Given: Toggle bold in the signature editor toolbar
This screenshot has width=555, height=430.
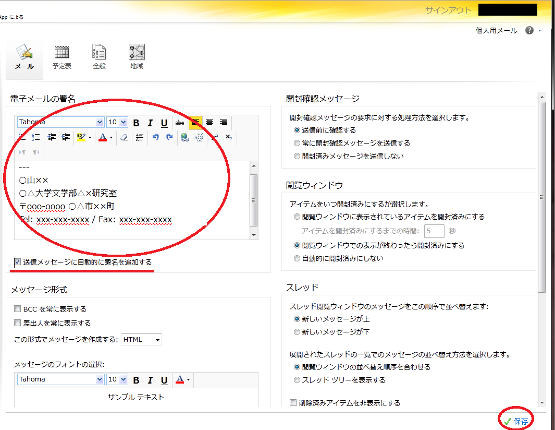Looking at the screenshot, I should tap(136, 123).
